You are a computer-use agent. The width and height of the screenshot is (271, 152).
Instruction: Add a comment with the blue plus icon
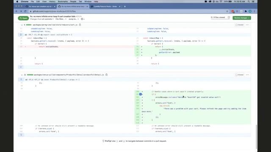[141, 94]
